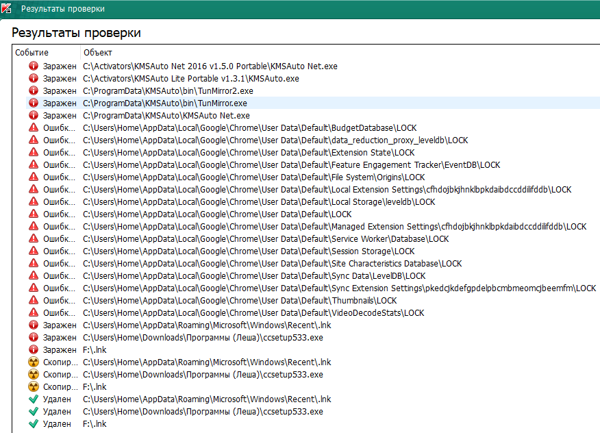Click warning triangle next to Thumbnails\LOCK
The height and width of the screenshot is (433, 600).
point(33,301)
